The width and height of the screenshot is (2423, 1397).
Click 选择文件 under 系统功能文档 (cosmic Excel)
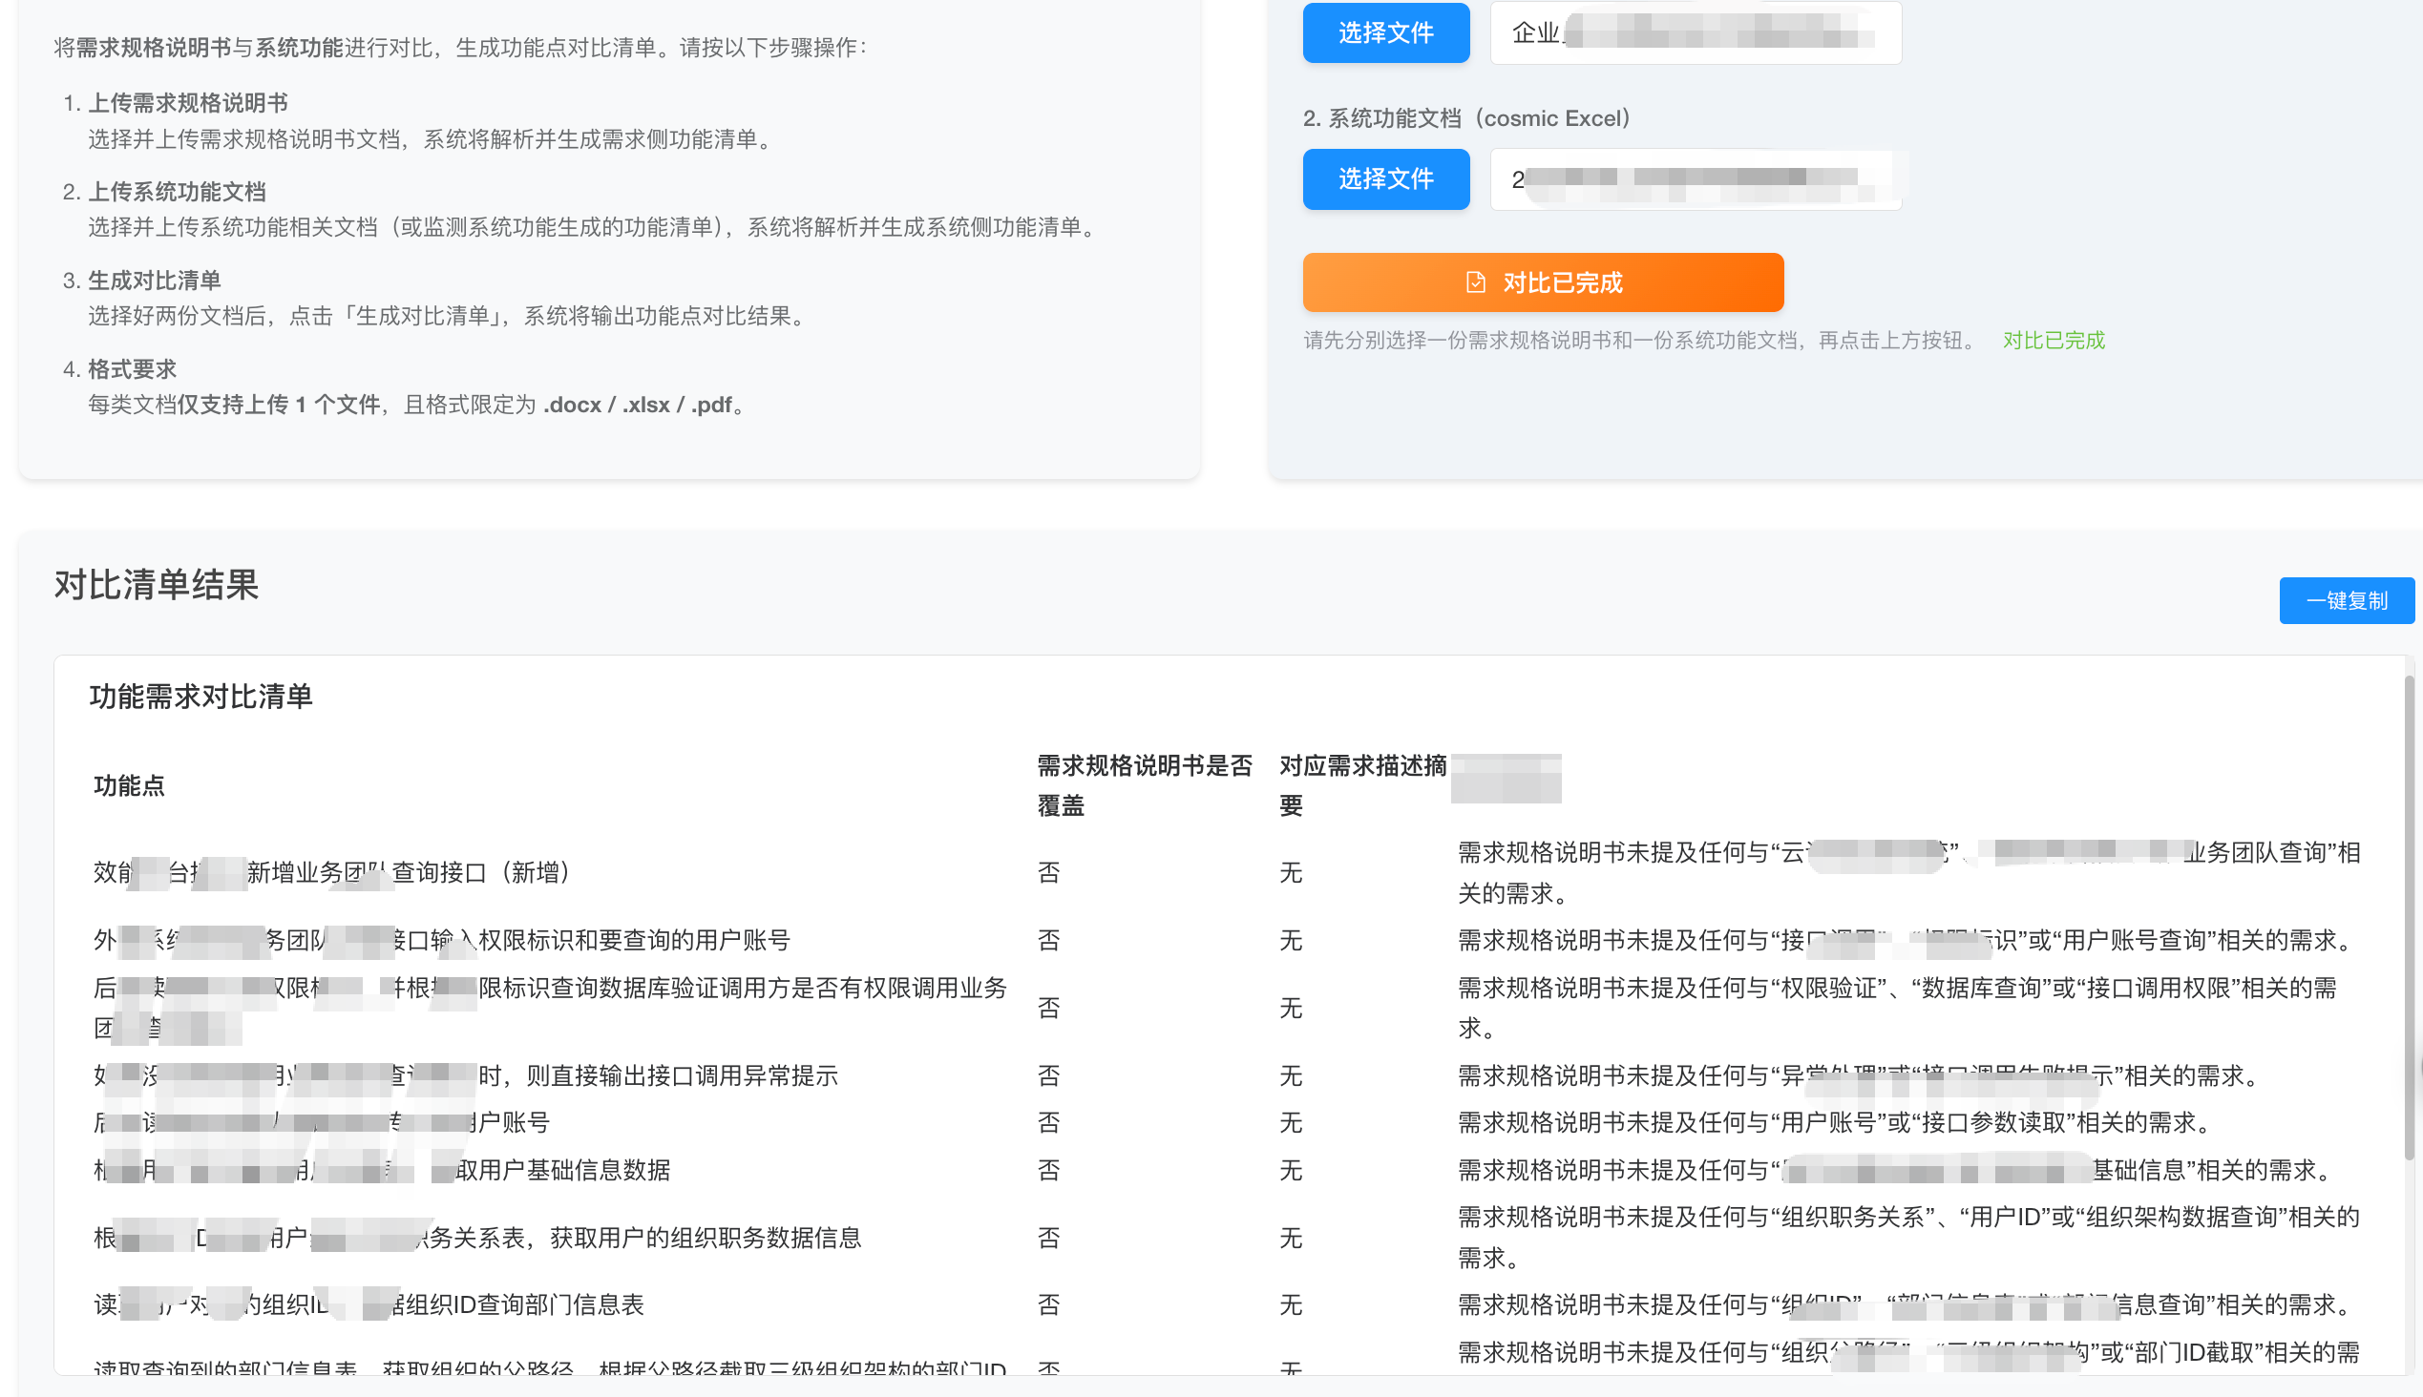pos(1385,179)
